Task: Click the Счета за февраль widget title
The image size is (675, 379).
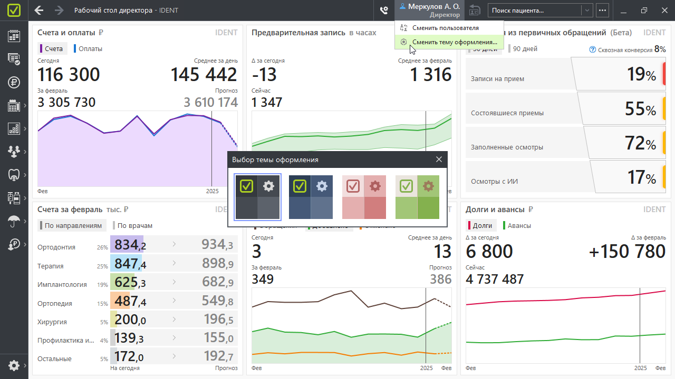Action: [x=70, y=210]
